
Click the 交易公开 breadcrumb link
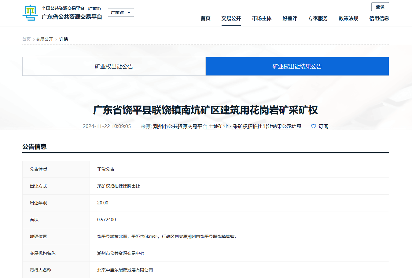44,39
